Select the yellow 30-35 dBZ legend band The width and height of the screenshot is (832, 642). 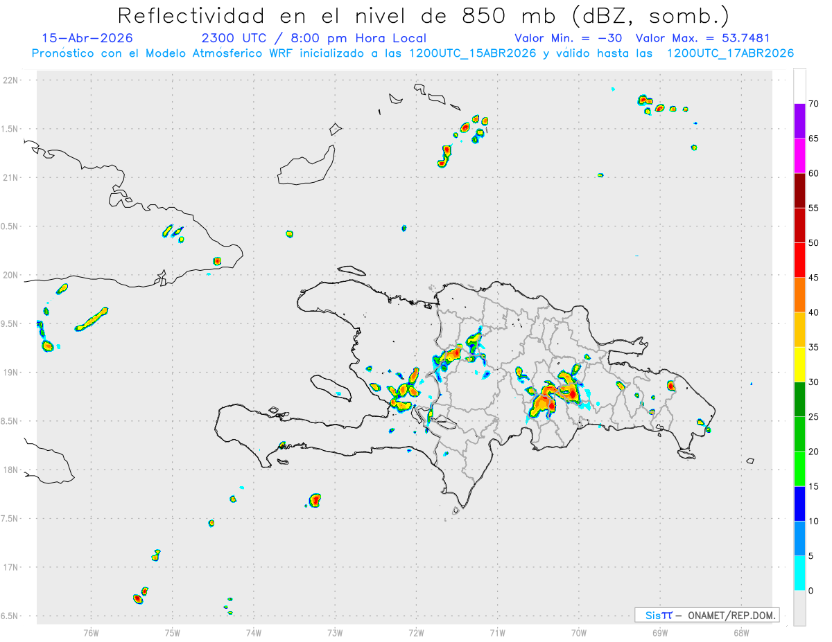799,364
